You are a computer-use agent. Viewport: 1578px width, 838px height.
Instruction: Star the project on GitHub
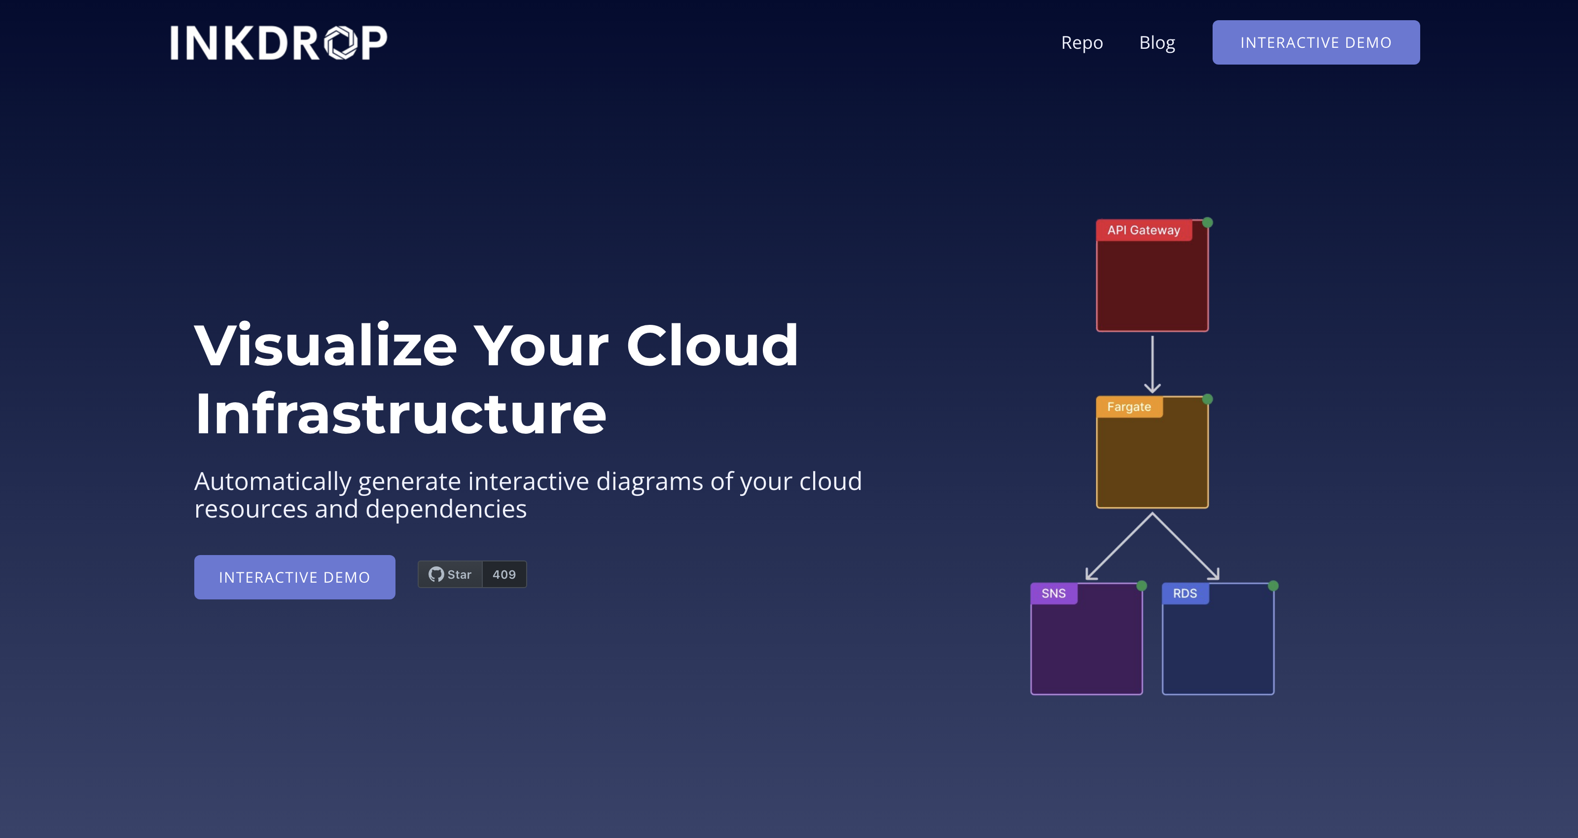pos(450,575)
